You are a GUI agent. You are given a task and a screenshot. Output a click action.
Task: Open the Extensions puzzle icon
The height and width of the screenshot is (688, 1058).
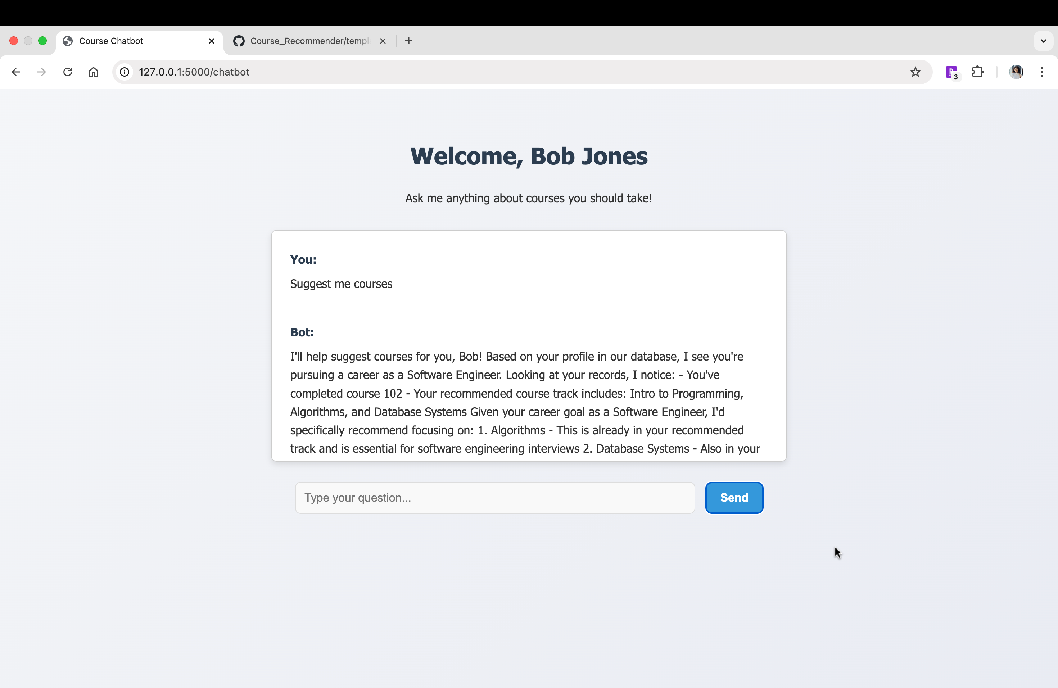coord(977,72)
